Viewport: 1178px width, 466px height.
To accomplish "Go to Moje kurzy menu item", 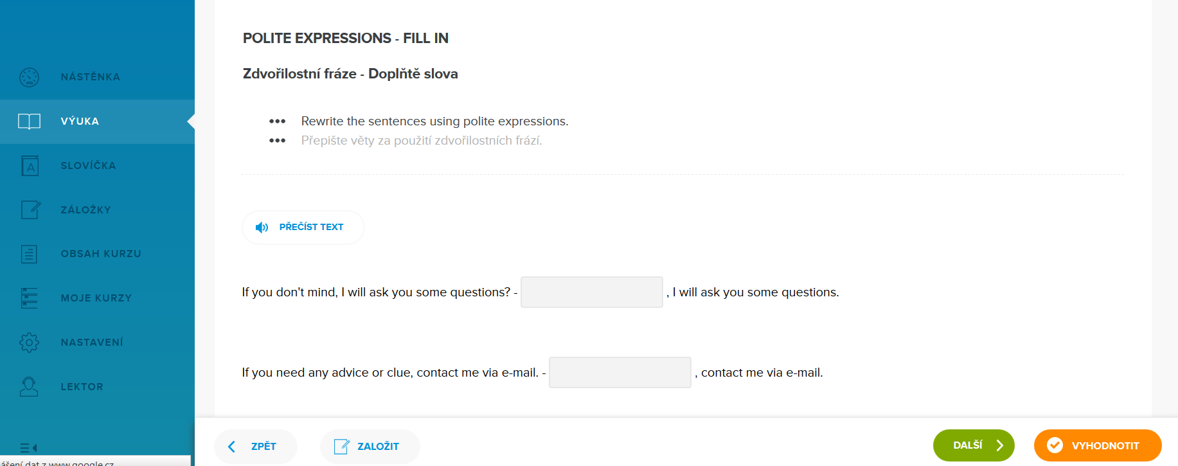I will [96, 298].
